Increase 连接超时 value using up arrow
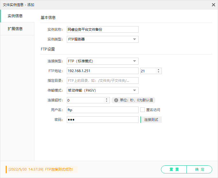Viewport: 218px width, 178px height. pos(106,98)
